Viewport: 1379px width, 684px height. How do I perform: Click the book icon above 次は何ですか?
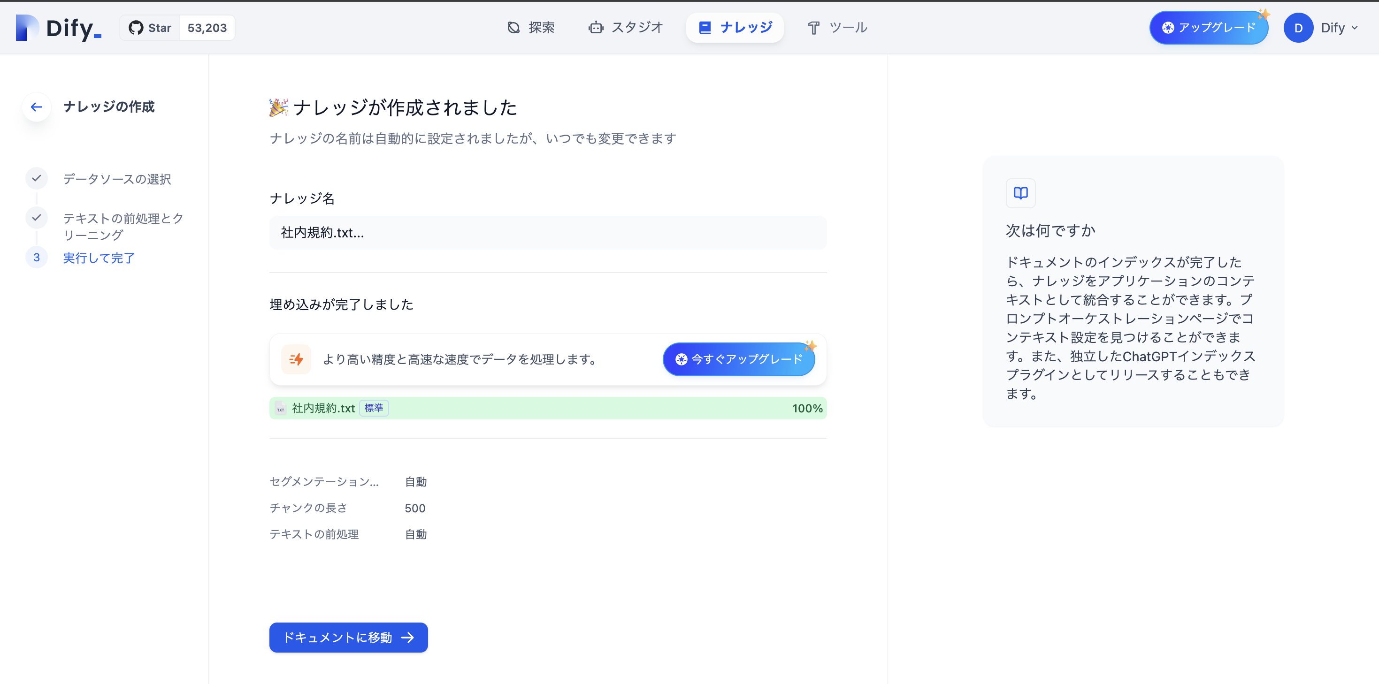click(1020, 193)
